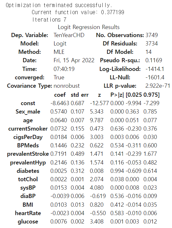Click the 'BMI' row label
This screenshot has height=228, width=172.
(28, 205)
